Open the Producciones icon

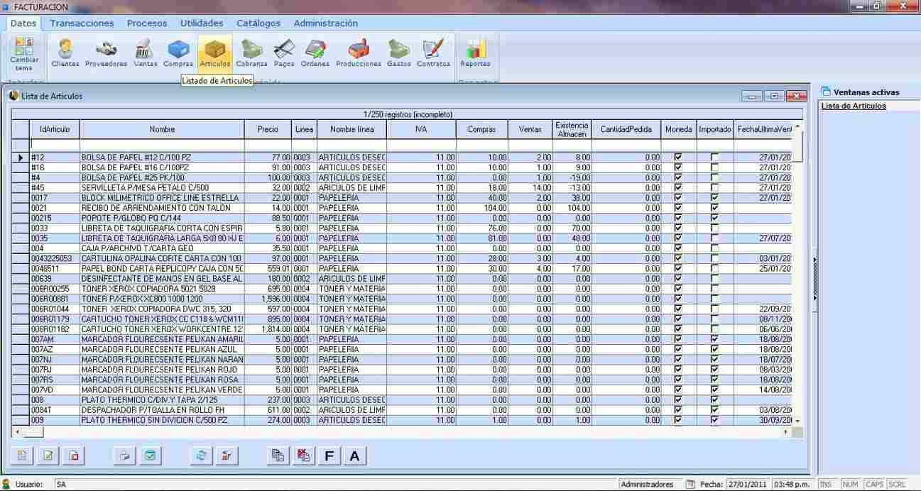[x=359, y=53]
